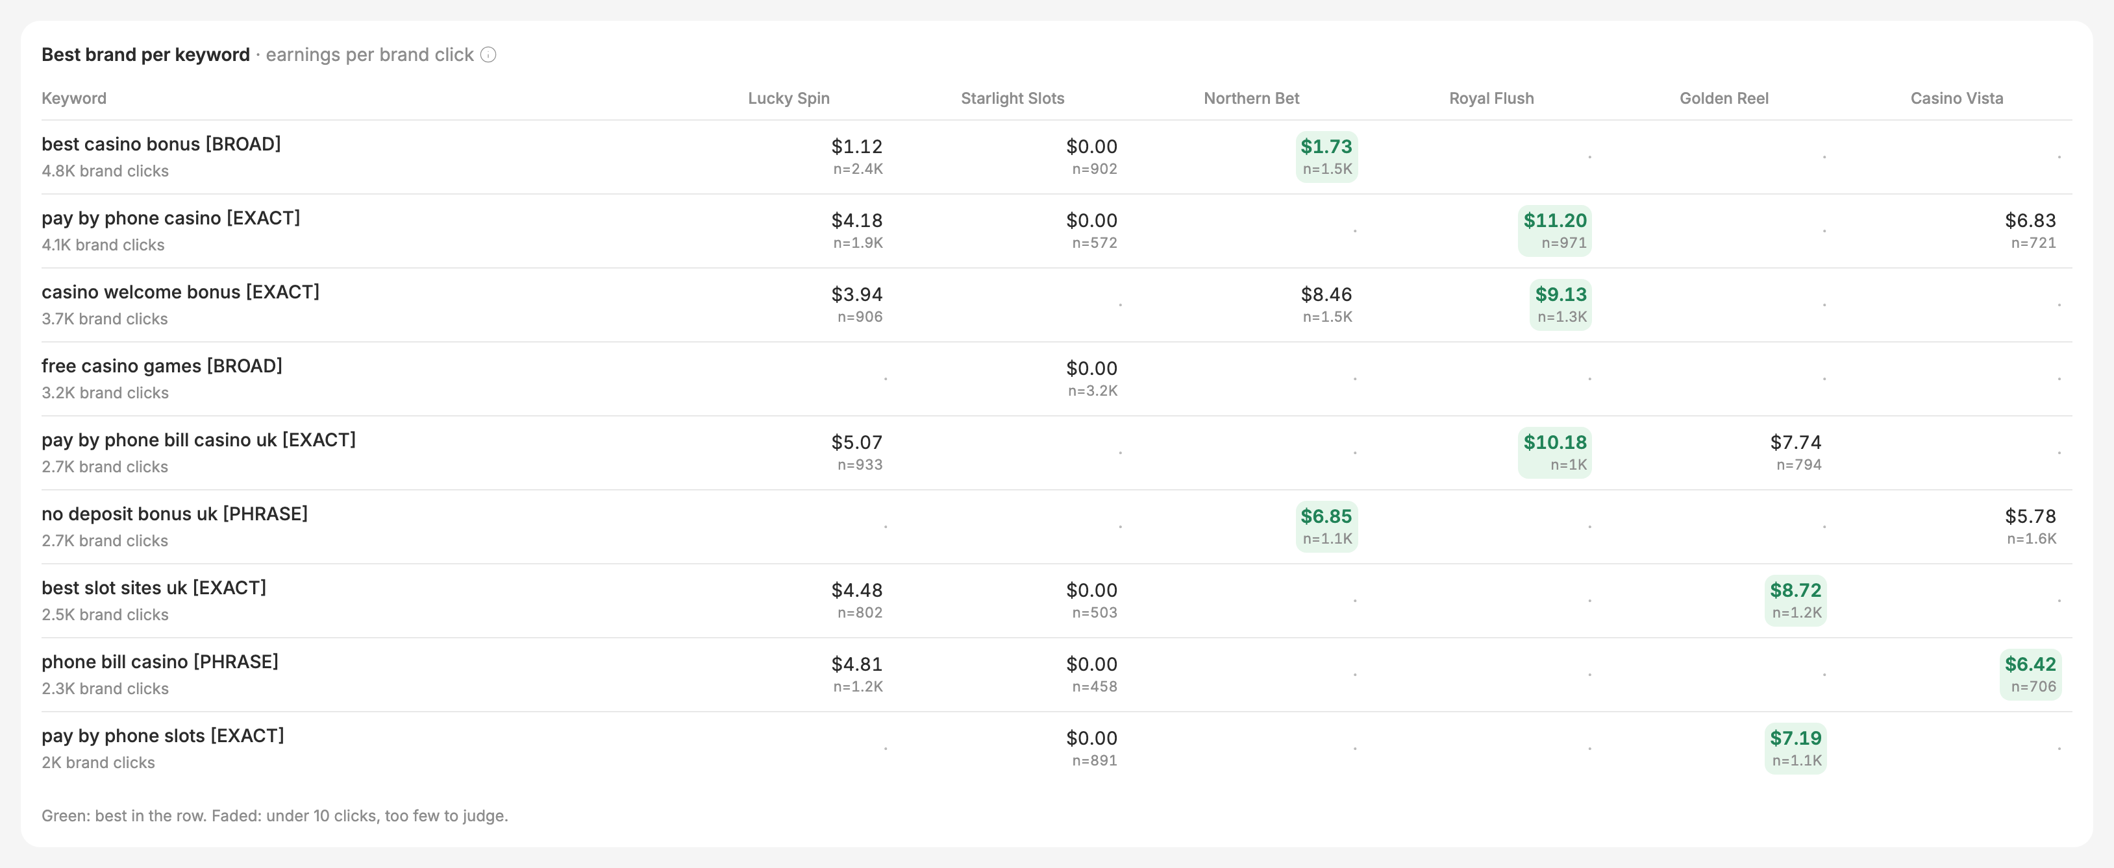Click the 4.8K brand clicks subtext
The height and width of the screenshot is (868, 2114).
pyautogui.click(x=105, y=171)
